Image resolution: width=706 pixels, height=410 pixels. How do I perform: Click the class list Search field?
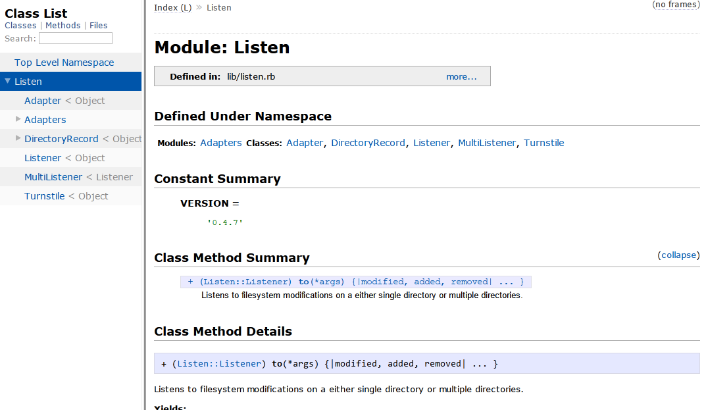(75, 38)
